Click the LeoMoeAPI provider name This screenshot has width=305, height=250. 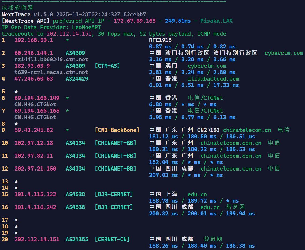pyautogui.click(x=86, y=27)
